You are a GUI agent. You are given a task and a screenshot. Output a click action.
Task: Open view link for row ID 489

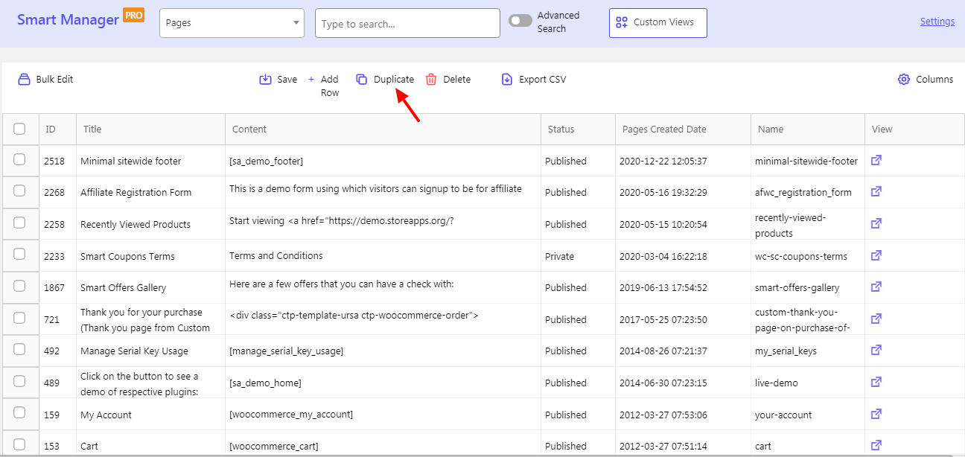(x=876, y=382)
